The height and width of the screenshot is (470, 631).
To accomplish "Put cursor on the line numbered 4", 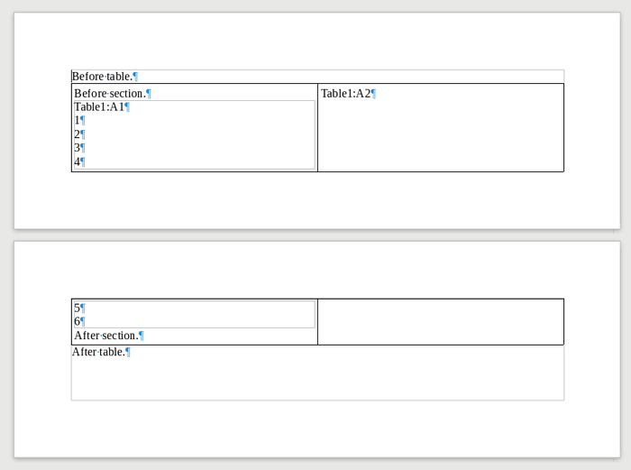I will point(78,162).
